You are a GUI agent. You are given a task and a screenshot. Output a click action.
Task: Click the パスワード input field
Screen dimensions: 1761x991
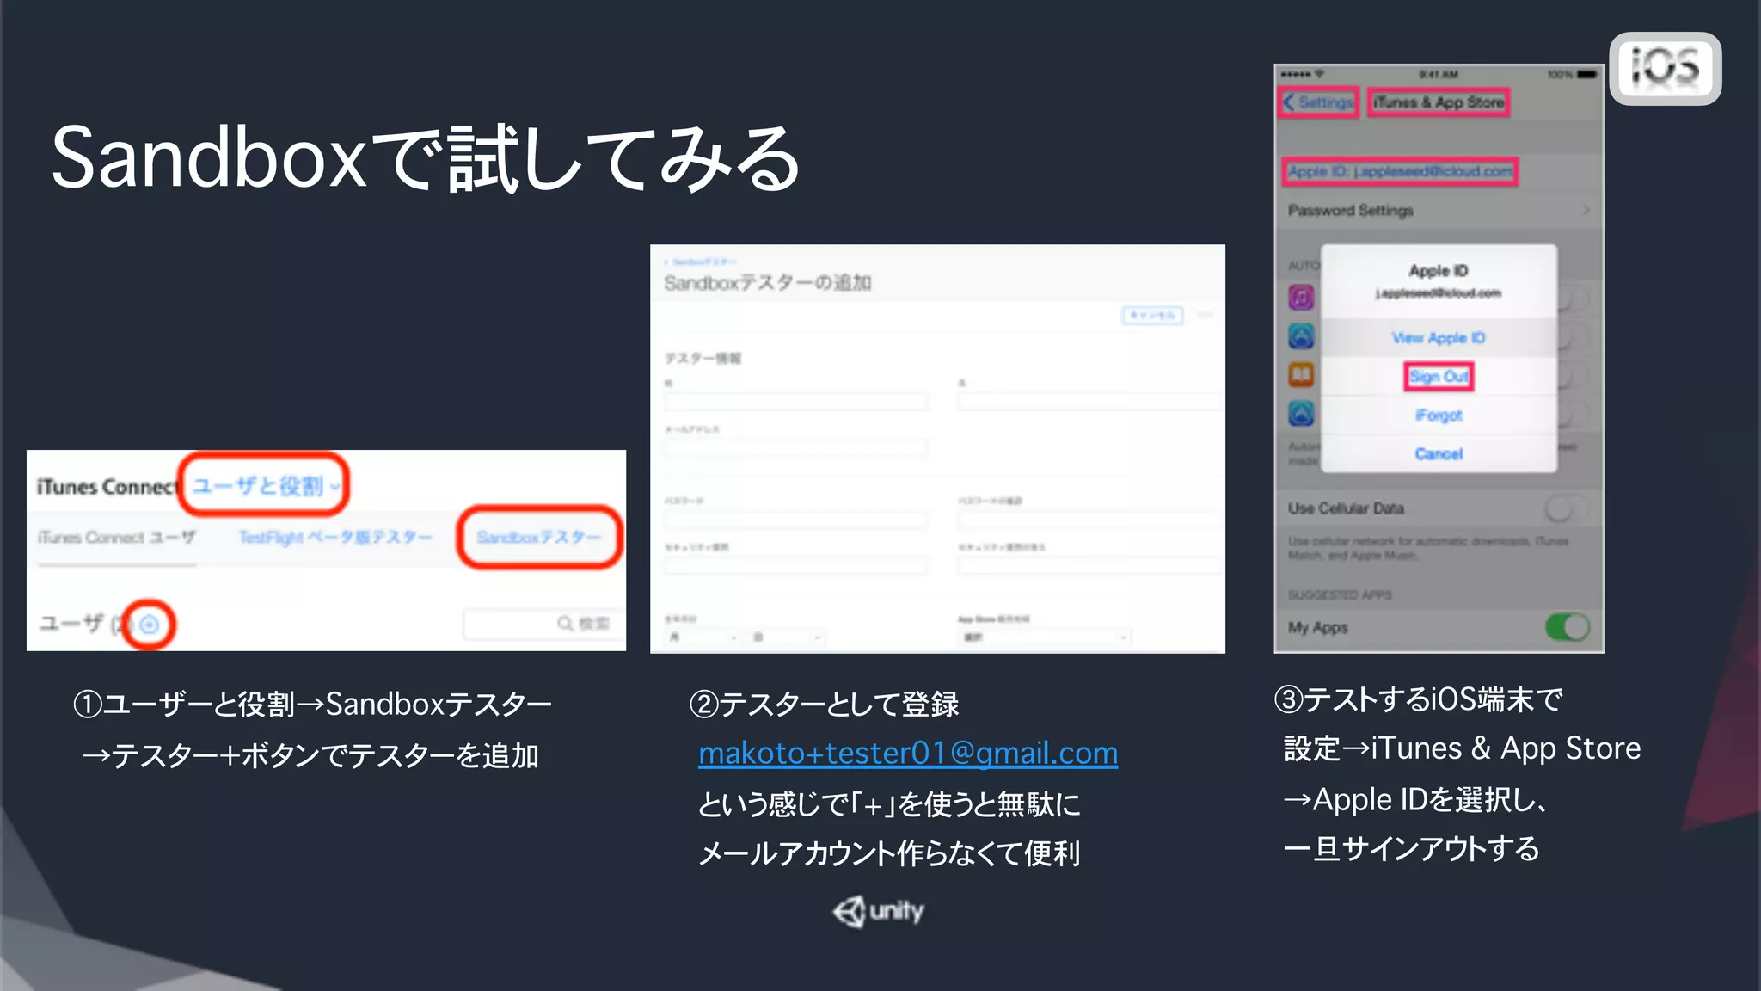click(796, 519)
